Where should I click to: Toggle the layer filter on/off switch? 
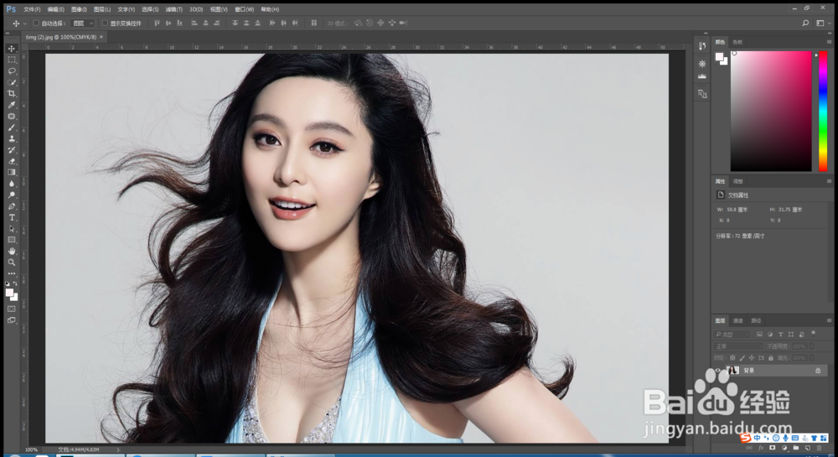tap(814, 333)
